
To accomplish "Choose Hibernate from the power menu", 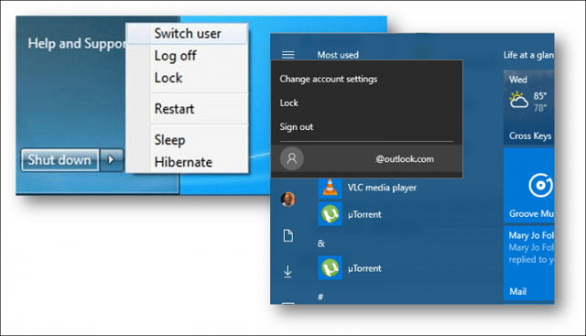I will point(183,162).
